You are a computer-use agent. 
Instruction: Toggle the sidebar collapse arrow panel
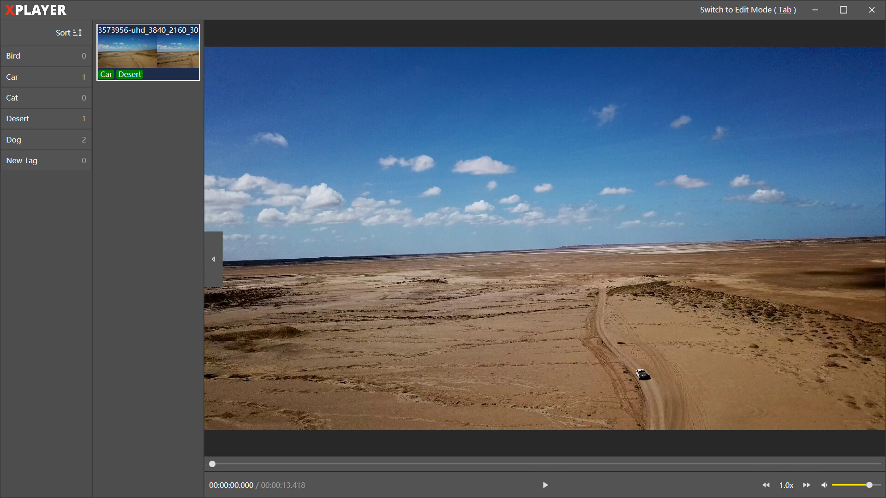213,258
